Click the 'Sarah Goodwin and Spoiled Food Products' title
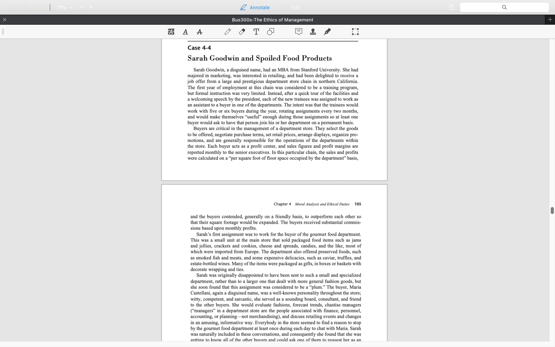This screenshot has height=347, width=555. [x=260, y=58]
